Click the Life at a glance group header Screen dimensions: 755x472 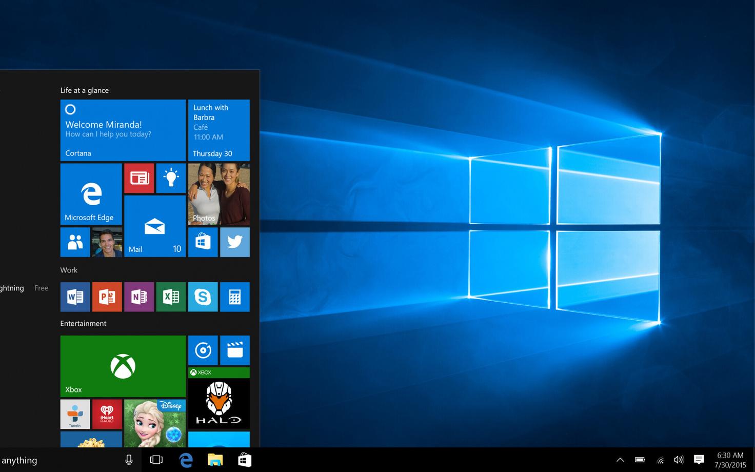tap(85, 90)
